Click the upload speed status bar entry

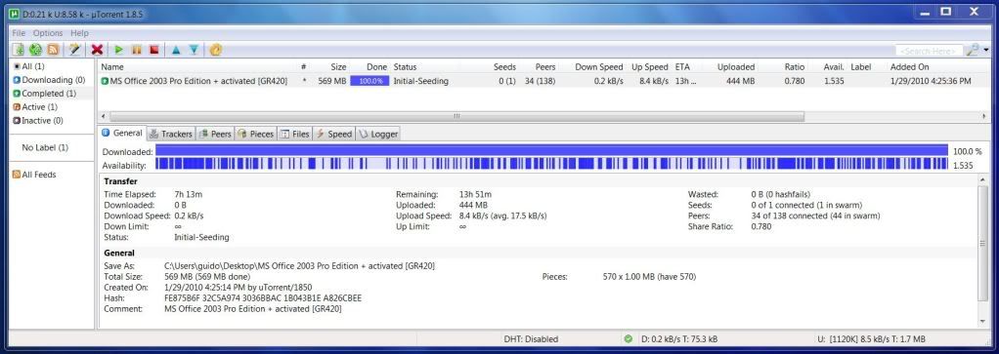[871, 338]
